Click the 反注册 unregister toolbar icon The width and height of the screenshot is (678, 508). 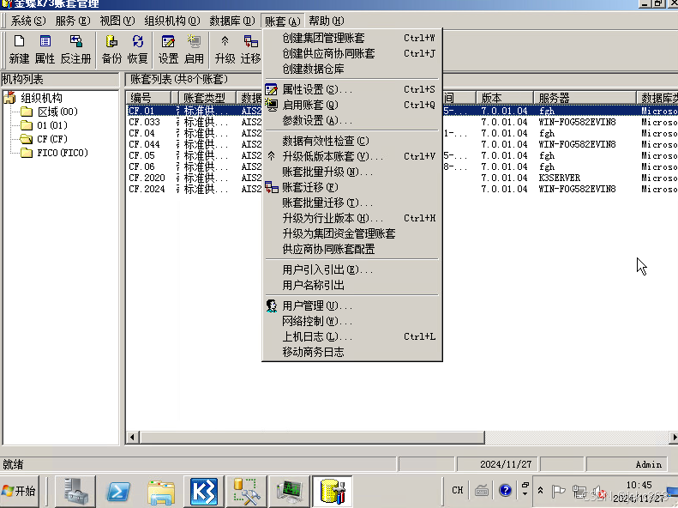[75, 49]
